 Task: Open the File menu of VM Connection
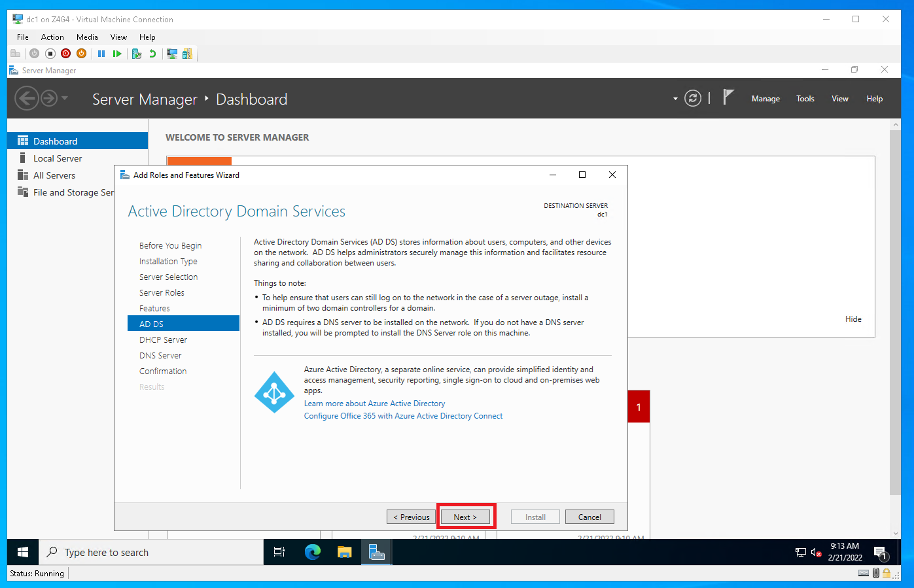point(23,37)
